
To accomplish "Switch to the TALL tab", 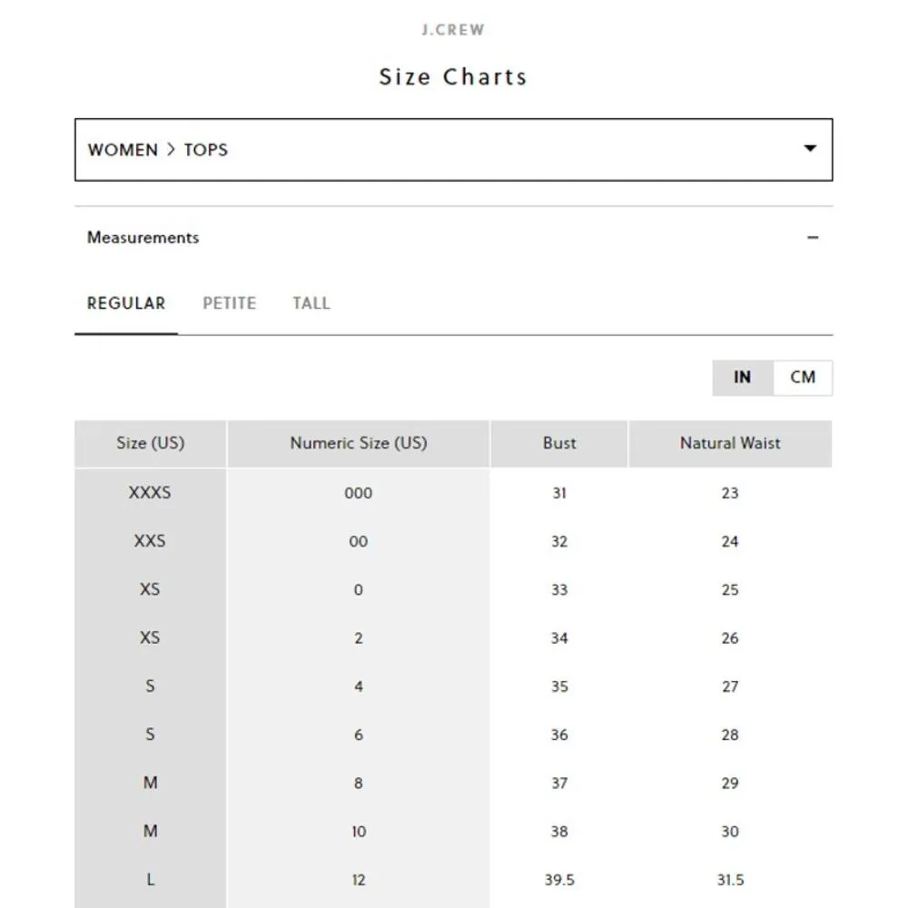I will (311, 303).
